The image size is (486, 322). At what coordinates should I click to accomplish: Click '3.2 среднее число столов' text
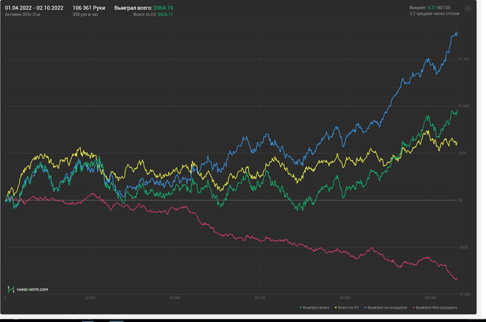coord(434,14)
